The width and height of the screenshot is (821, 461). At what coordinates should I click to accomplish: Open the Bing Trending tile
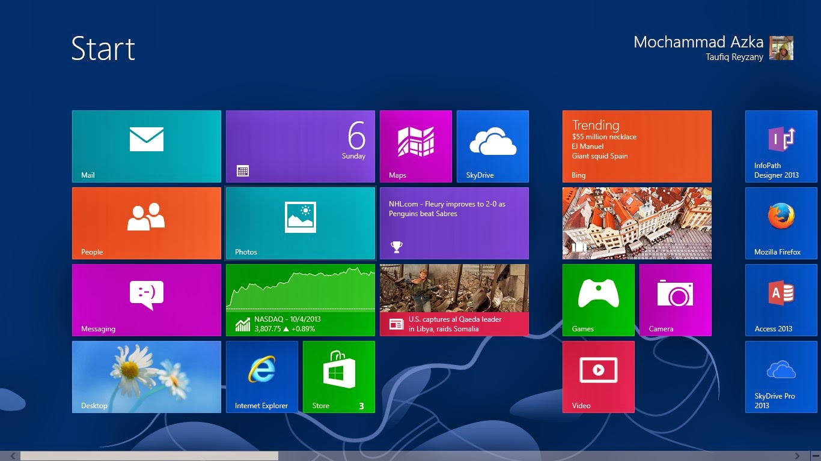[637, 146]
